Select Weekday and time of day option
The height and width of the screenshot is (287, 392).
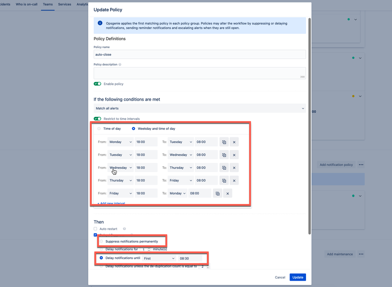pyautogui.click(x=133, y=129)
